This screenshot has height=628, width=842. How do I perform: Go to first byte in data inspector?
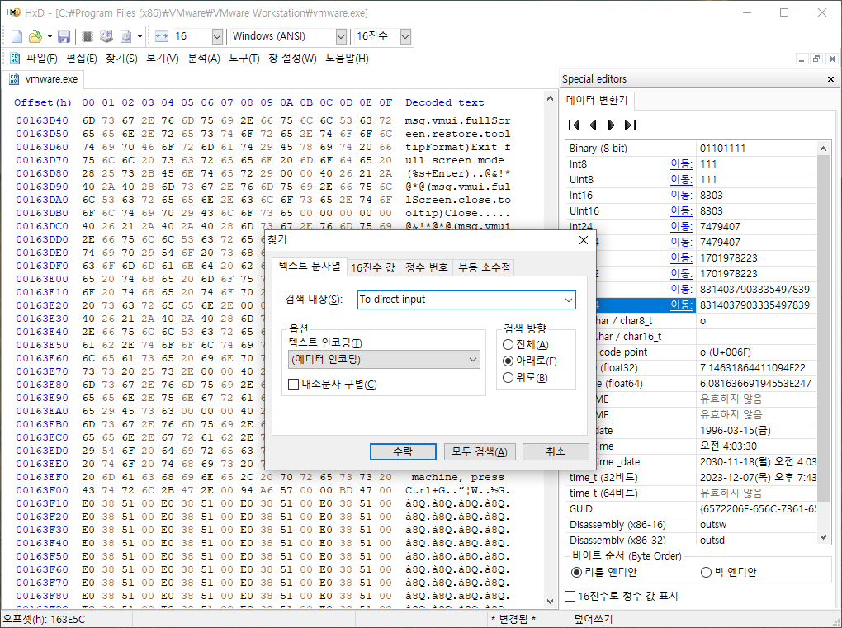pos(574,125)
